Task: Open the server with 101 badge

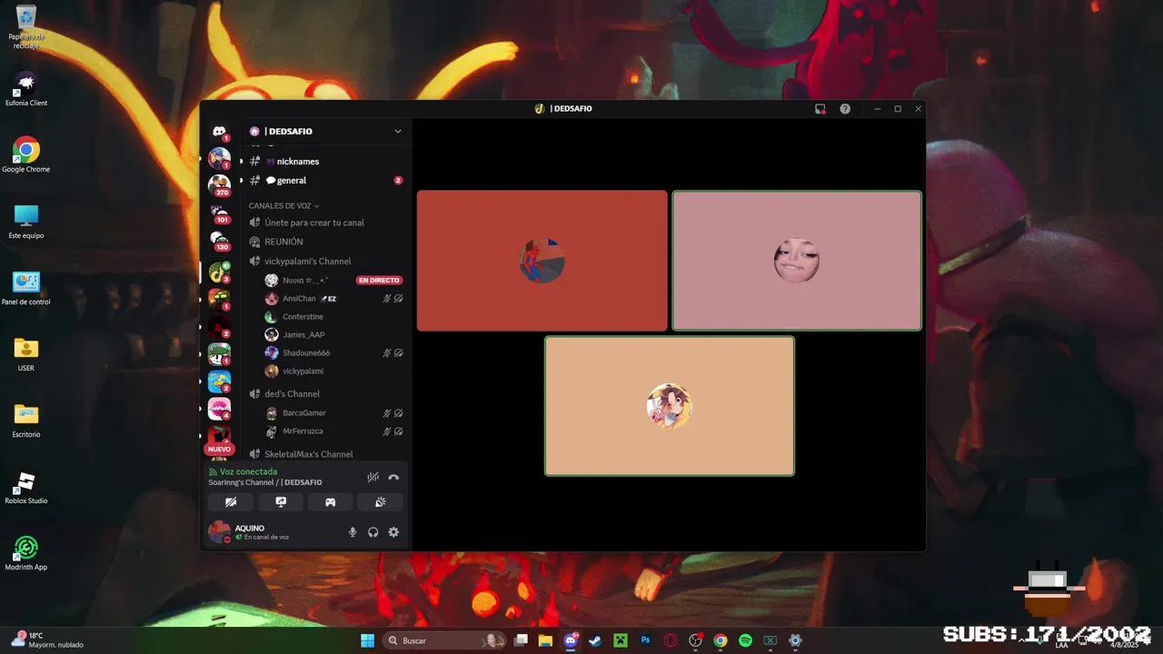Action: coord(219,213)
